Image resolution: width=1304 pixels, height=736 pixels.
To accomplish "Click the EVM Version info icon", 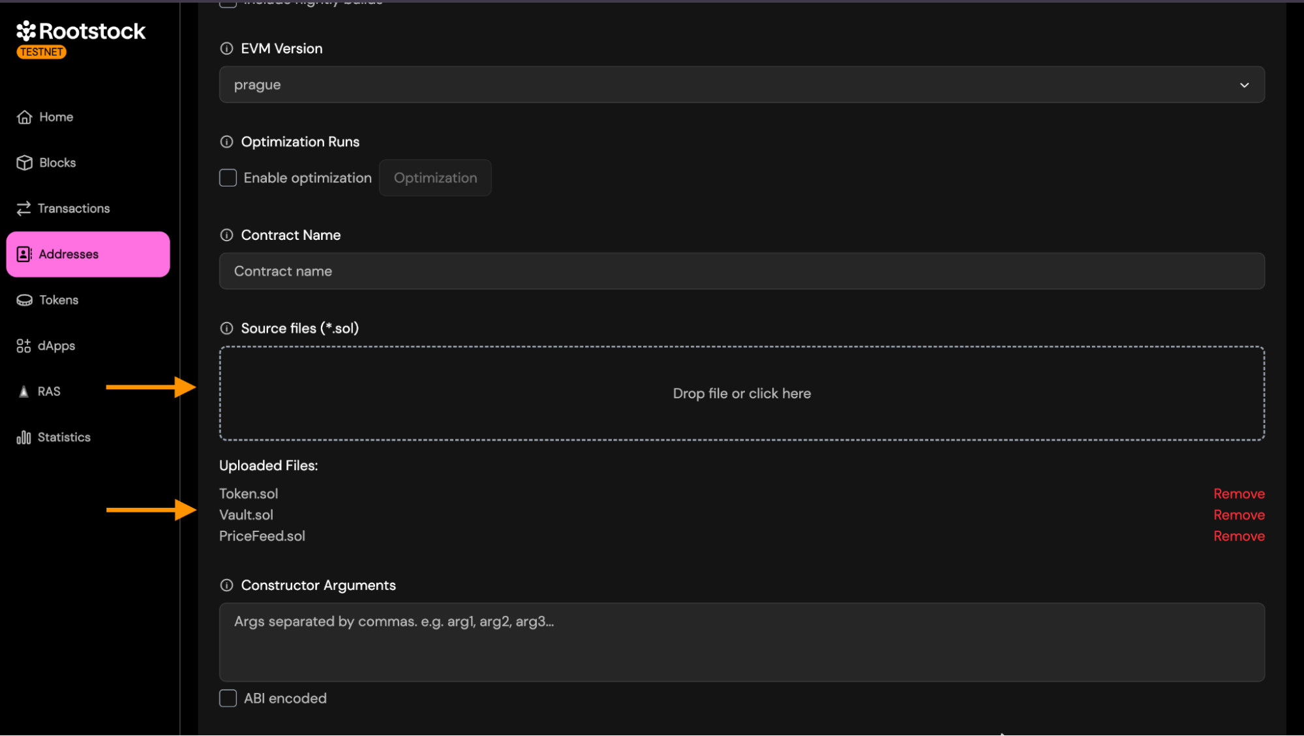I will [226, 49].
